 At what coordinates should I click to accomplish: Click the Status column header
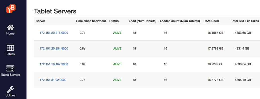[x=114, y=21]
